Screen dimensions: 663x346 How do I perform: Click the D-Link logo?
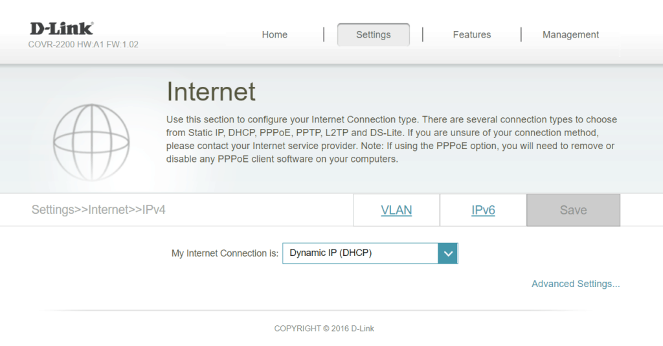pos(62,29)
